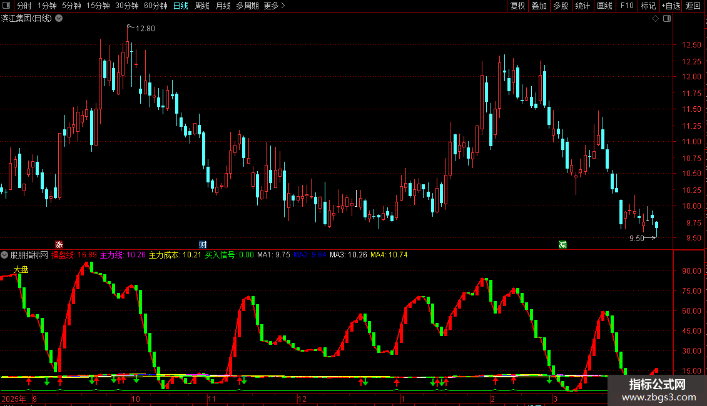Open the 复权 price adjustment option

pyautogui.click(x=517, y=6)
